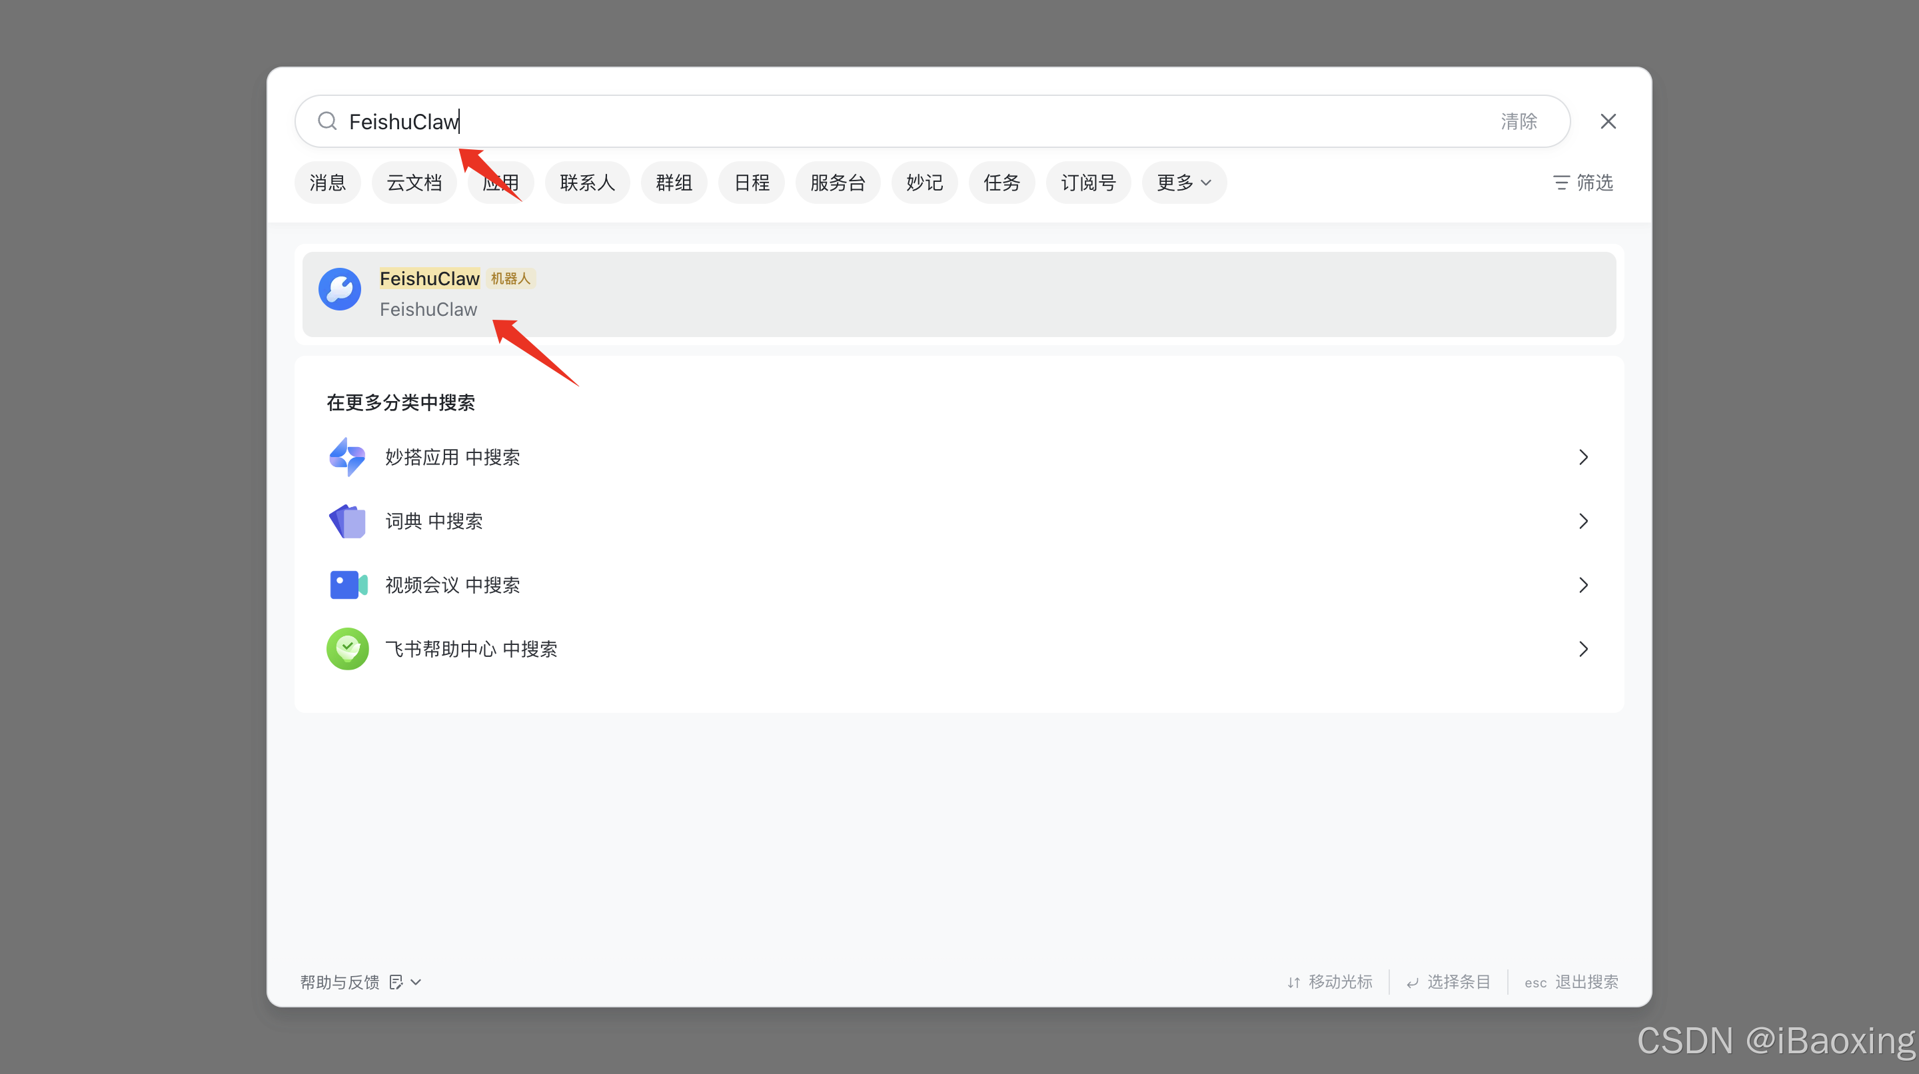Viewport: 1919px width, 1074px height.
Task: Expand search in 妙搭应用 via chevron
Action: click(1584, 456)
